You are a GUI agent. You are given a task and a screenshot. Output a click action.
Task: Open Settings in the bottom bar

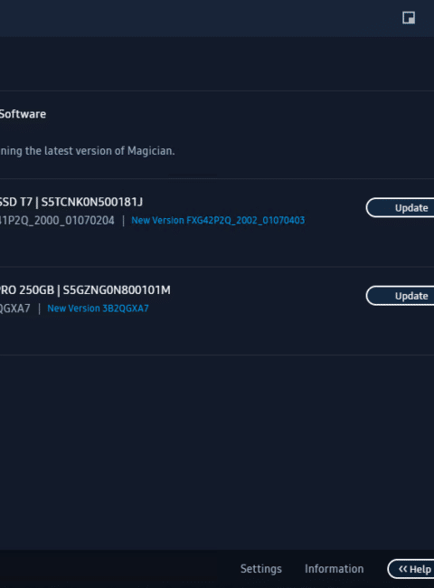tap(260, 569)
